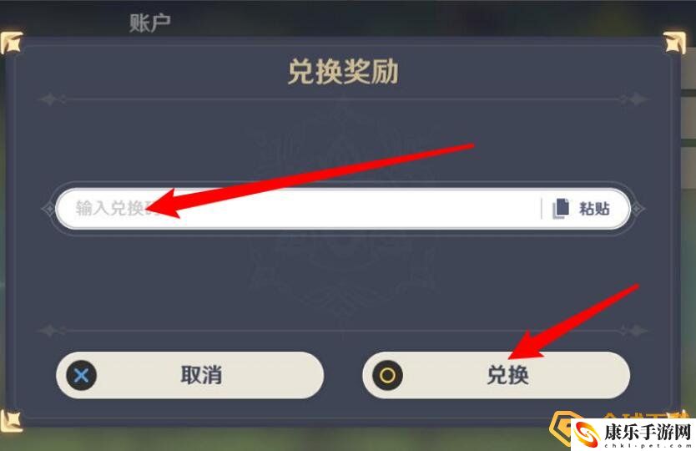Click the 兑换奖励 dialog title
This screenshot has width=696, height=451.
point(343,72)
